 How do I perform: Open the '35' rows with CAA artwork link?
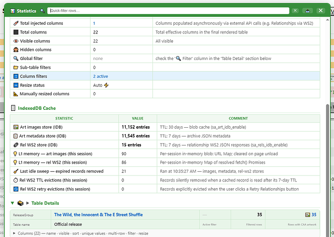click(x=314, y=215)
